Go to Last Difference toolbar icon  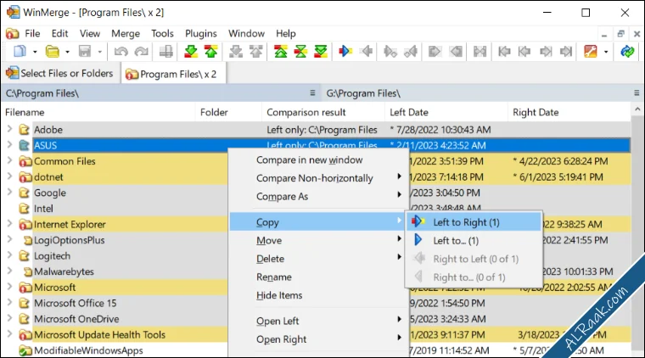click(321, 52)
